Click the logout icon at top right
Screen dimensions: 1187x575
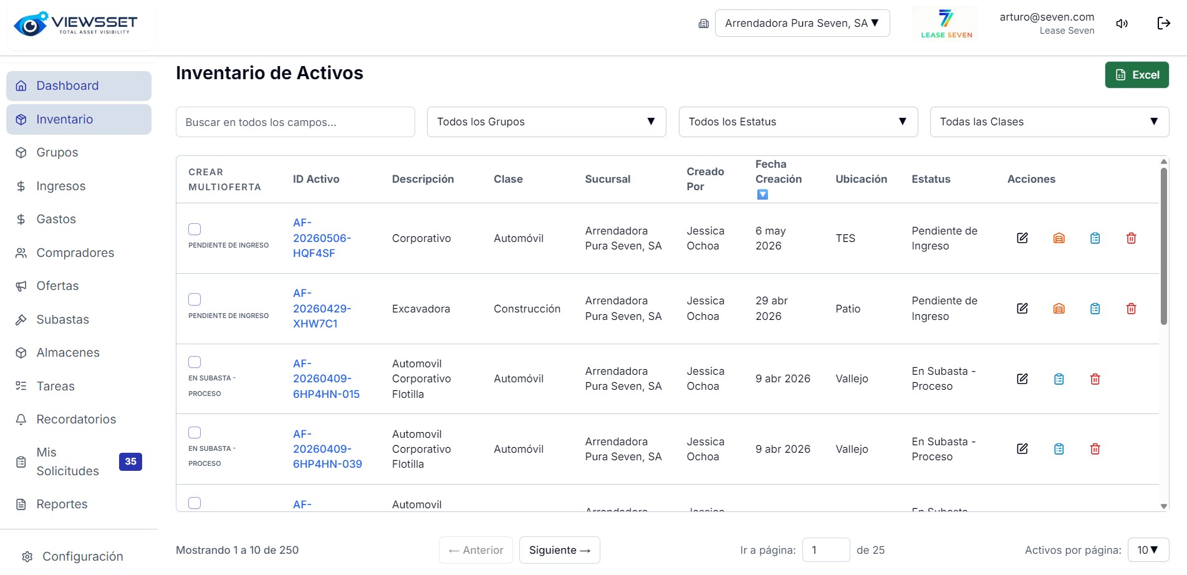tap(1163, 24)
